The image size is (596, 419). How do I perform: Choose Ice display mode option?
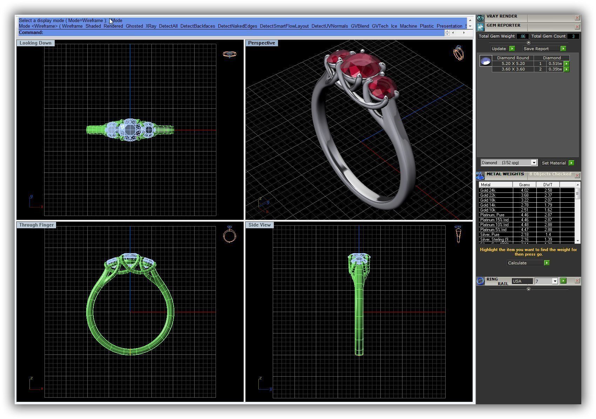coord(394,26)
